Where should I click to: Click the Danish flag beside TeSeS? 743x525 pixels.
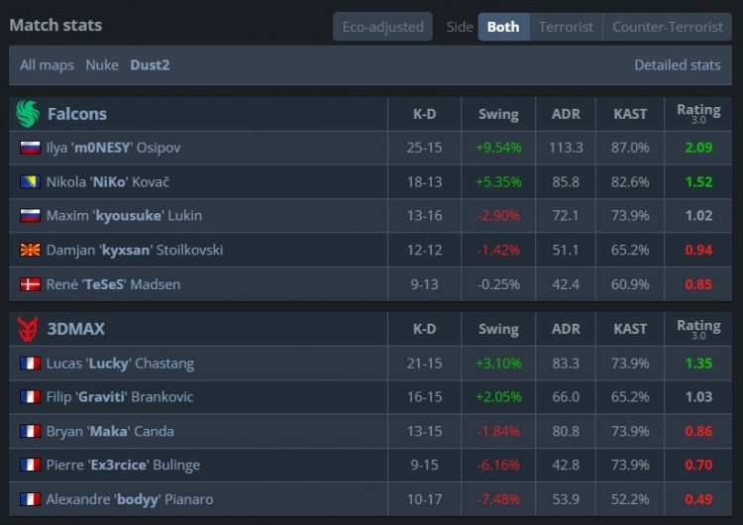[30, 285]
